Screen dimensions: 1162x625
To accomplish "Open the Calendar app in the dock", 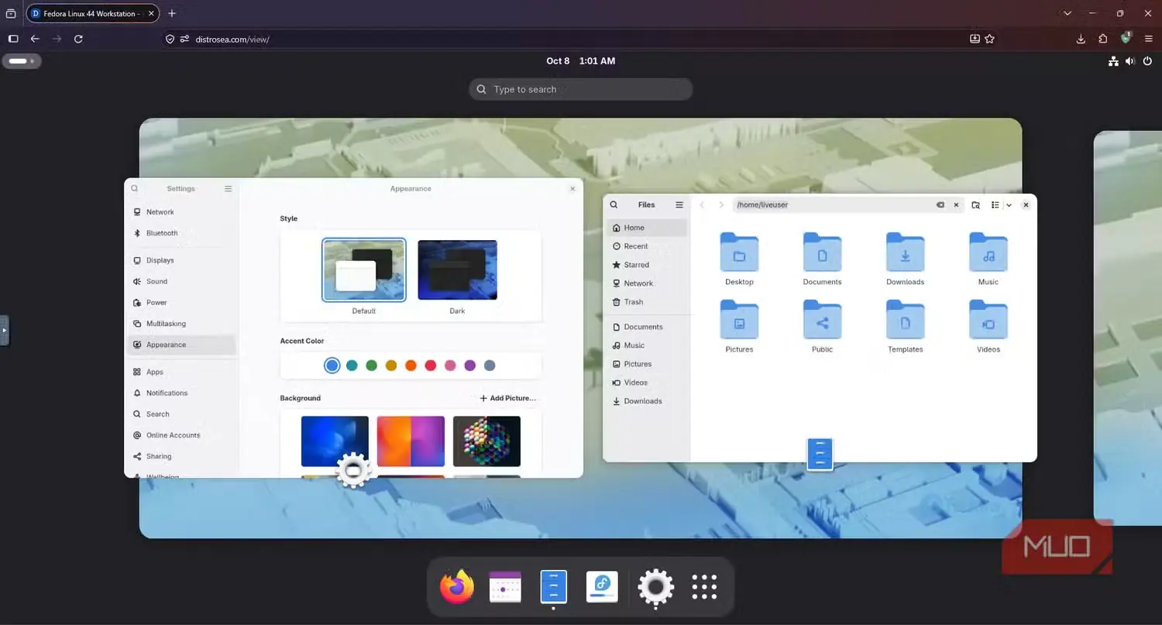I will 505,587.
